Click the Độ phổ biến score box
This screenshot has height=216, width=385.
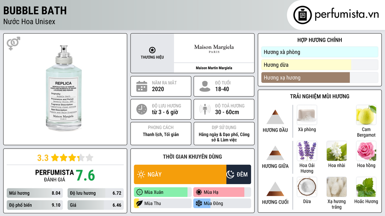[x=35, y=205]
